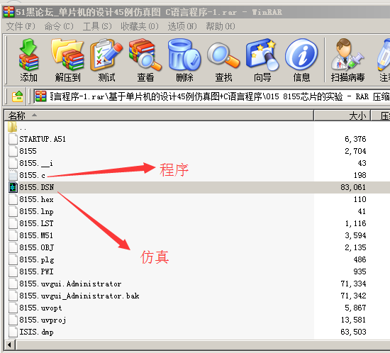Click the WinRAR title bar app icon
Screen dimensions: 390x353
(9, 12)
